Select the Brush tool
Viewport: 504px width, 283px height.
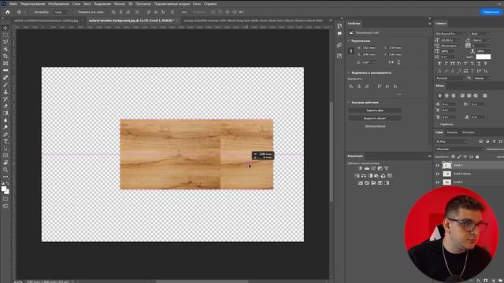pyautogui.click(x=6, y=85)
